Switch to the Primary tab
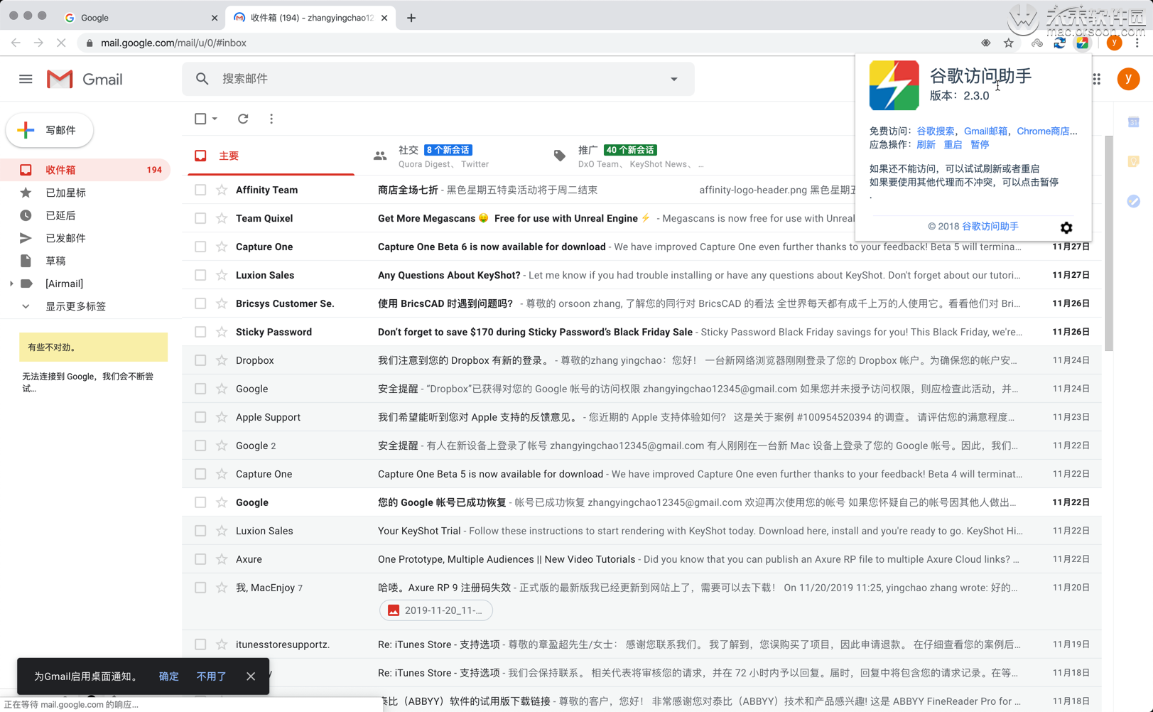This screenshot has height=712, width=1153. (271, 156)
